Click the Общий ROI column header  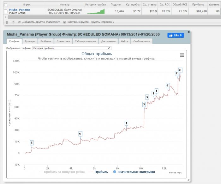point(180,4)
